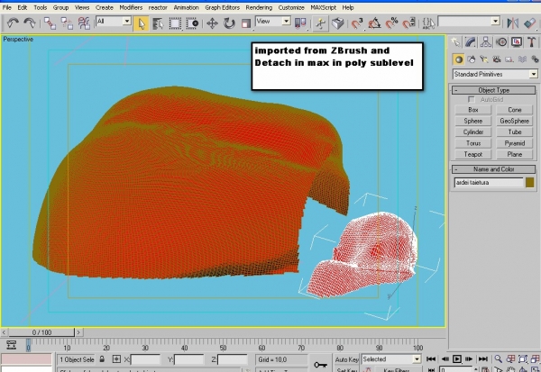This screenshot has height=372, width=541.
Task: Open the reactor menu
Action: coord(158,7)
